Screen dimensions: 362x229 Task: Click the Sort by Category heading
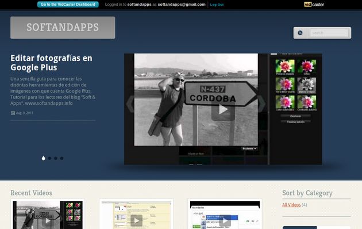[307, 193]
